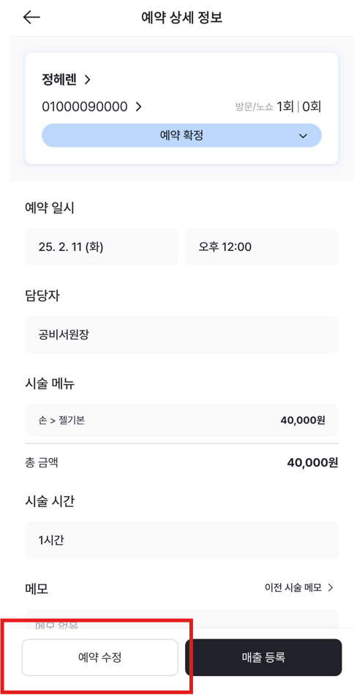Expand the 예약 확정 status dropdown
The height and width of the screenshot is (695, 354).
[181, 135]
